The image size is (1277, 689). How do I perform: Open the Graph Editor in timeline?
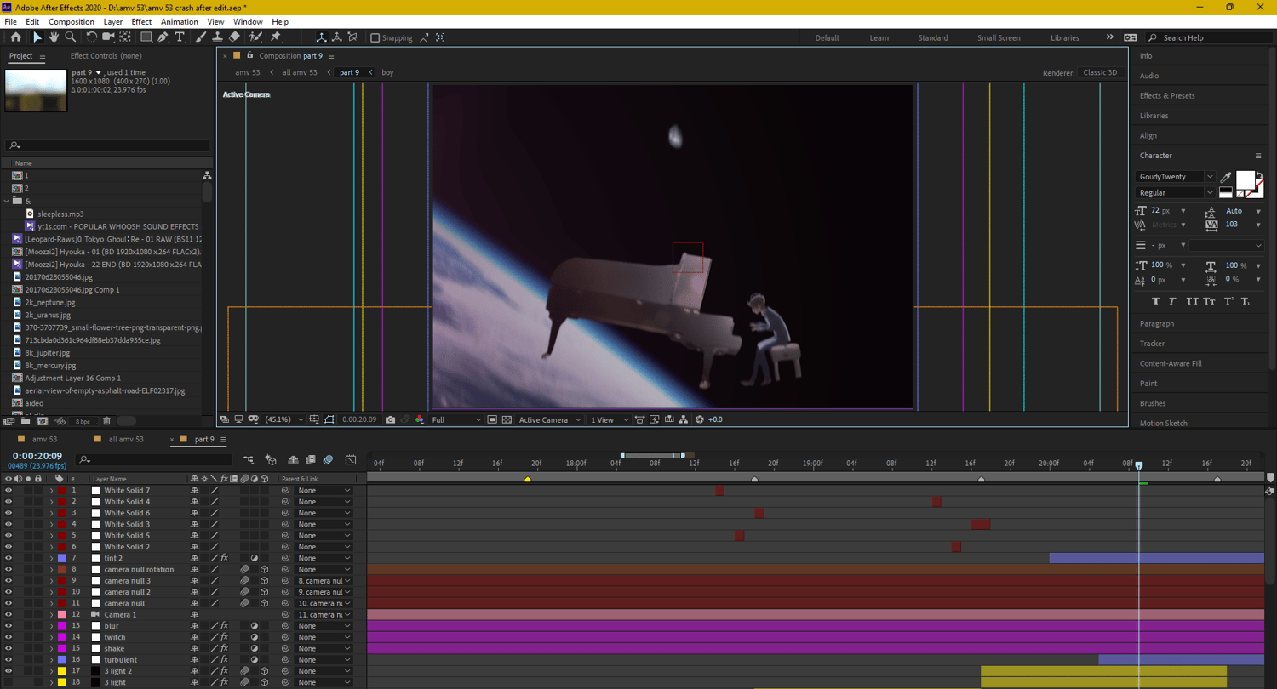pyautogui.click(x=350, y=460)
